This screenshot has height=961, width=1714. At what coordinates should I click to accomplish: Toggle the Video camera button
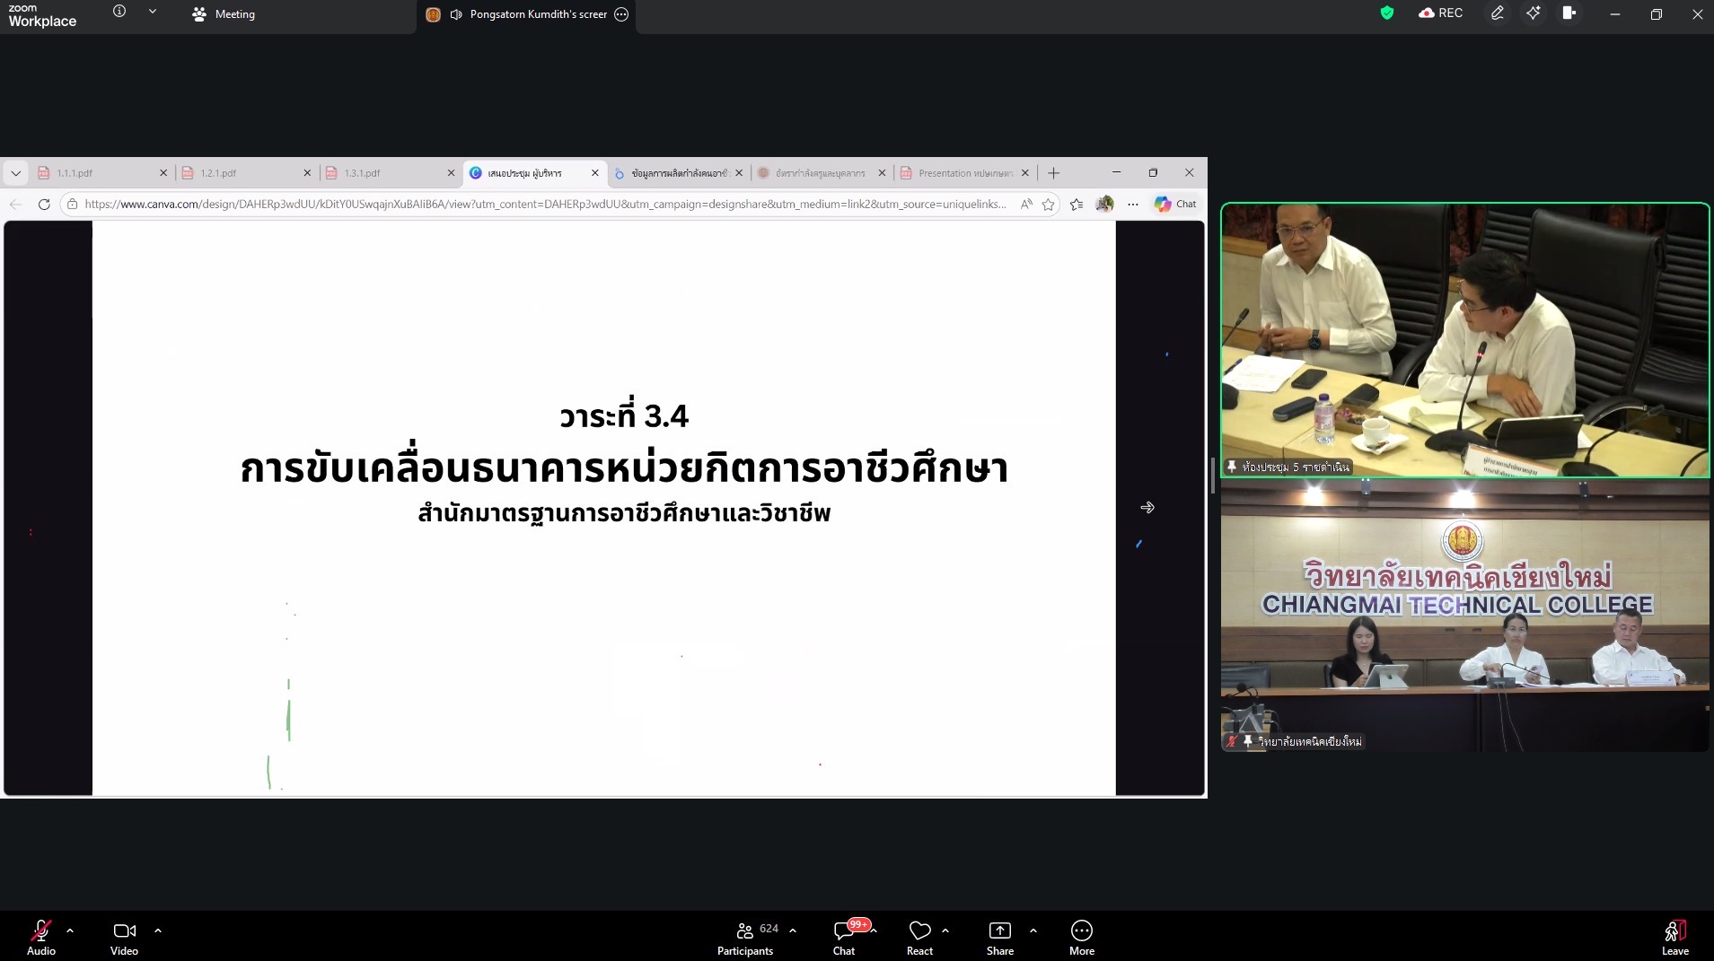point(124,936)
